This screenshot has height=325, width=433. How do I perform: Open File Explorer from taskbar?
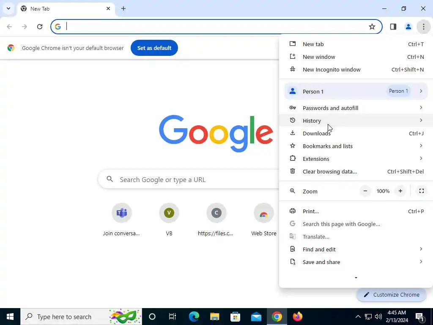tap(214, 317)
